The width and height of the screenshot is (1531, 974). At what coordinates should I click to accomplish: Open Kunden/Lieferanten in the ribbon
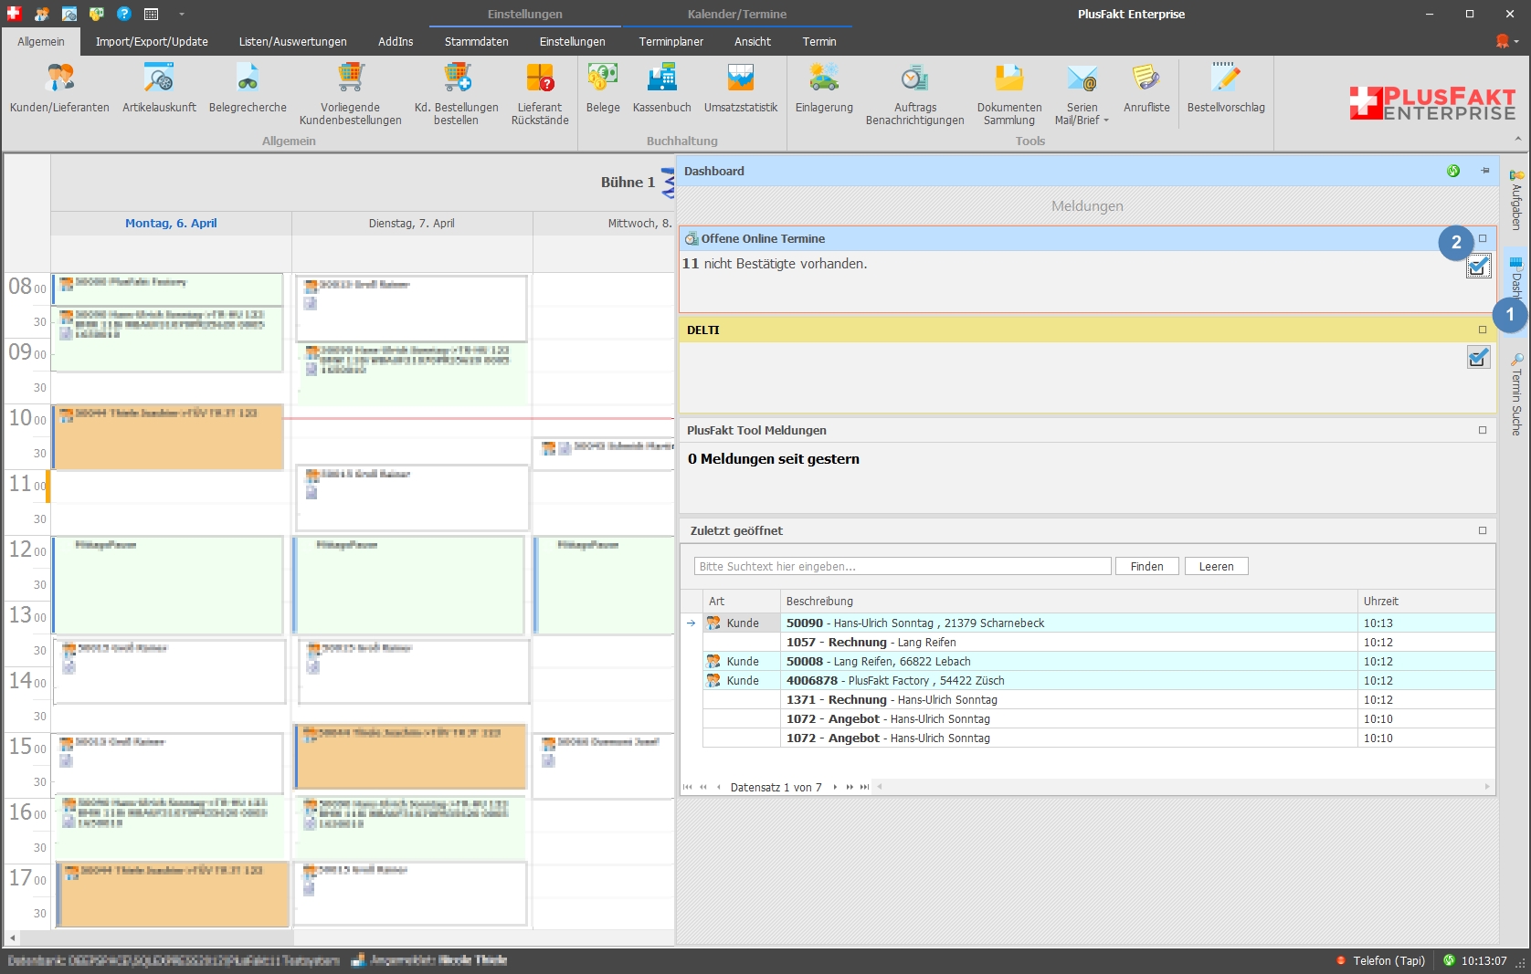(x=59, y=90)
